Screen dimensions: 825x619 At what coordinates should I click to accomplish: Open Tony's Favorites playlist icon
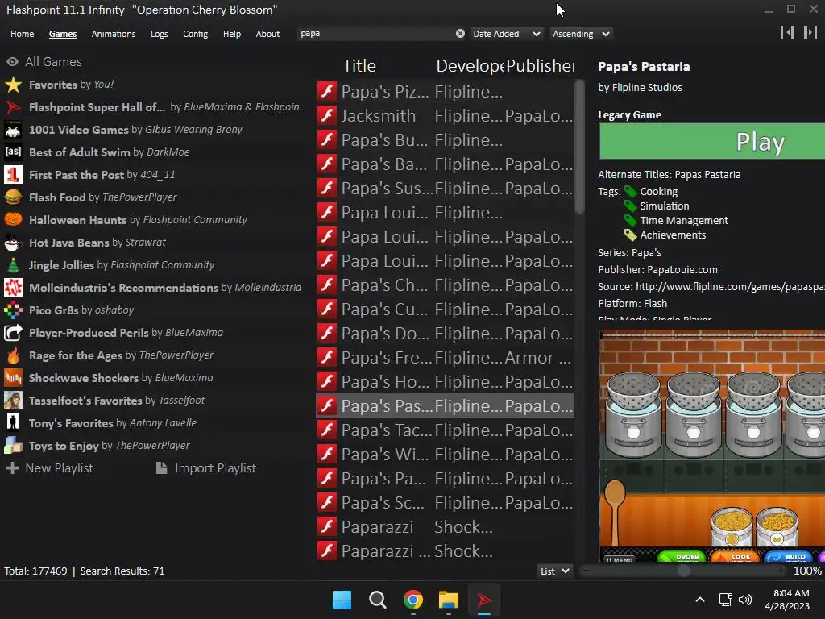pyautogui.click(x=13, y=423)
